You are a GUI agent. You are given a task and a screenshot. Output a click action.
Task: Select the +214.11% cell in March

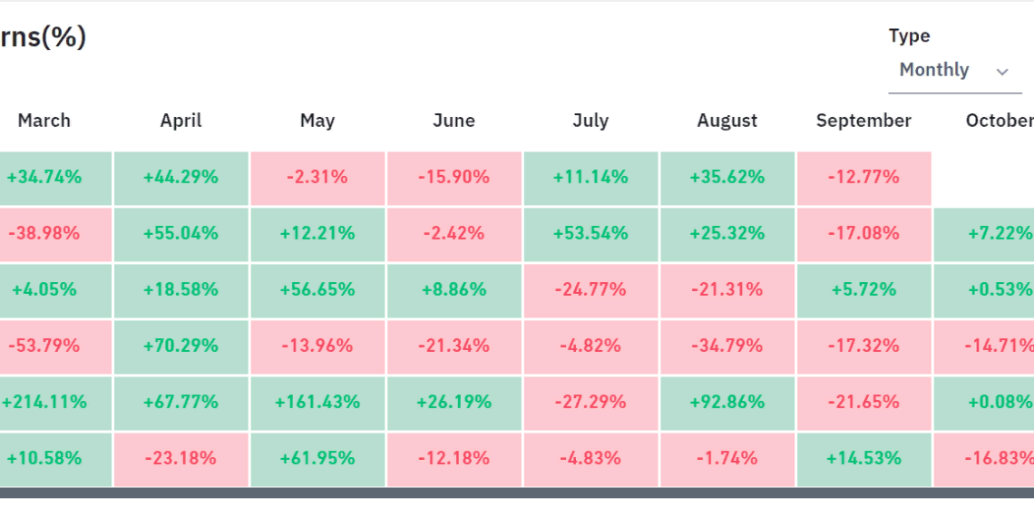pyautogui.click(x=44, y=402)
